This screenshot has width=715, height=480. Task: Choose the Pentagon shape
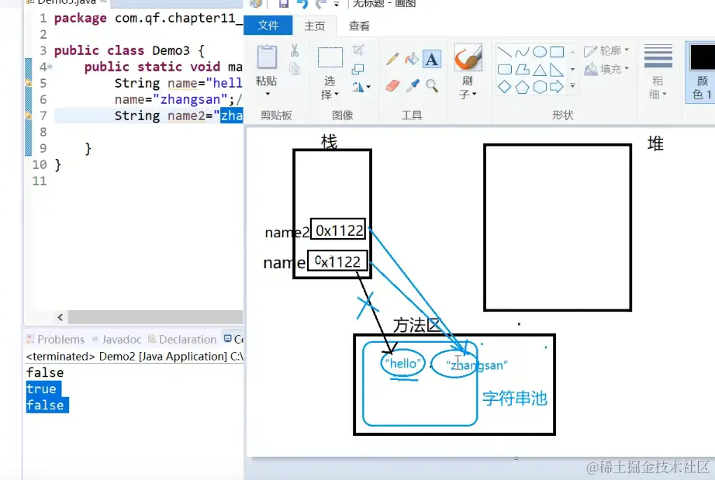pos(522,87)
